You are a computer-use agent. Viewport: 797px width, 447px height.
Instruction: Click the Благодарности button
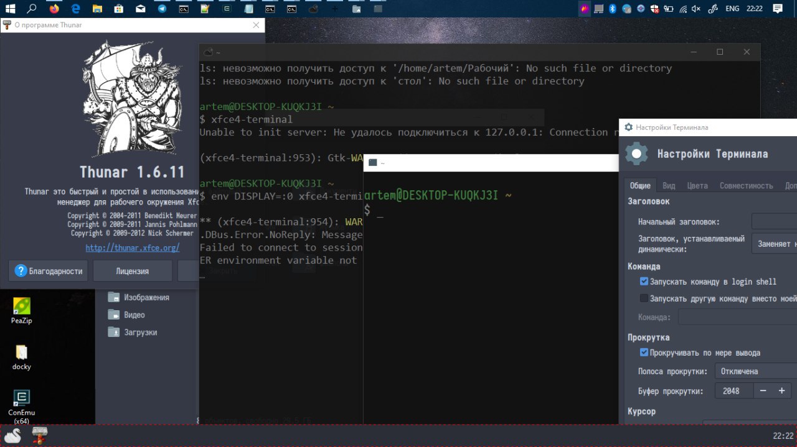tap(49, 271)
